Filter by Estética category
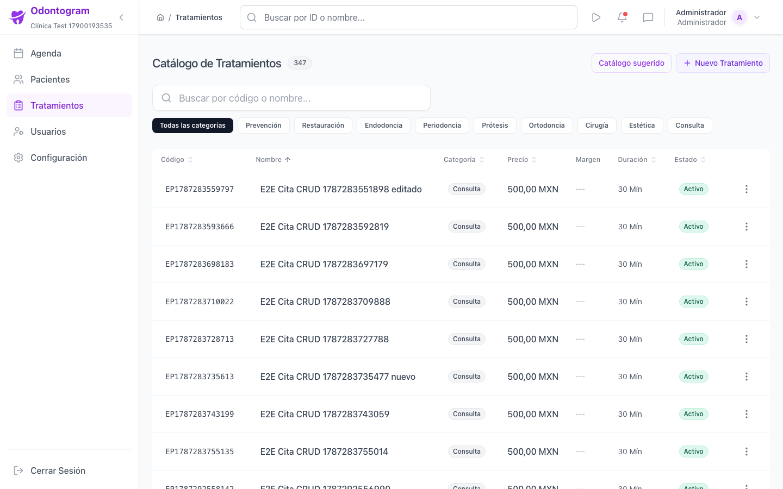 (642, 126)
